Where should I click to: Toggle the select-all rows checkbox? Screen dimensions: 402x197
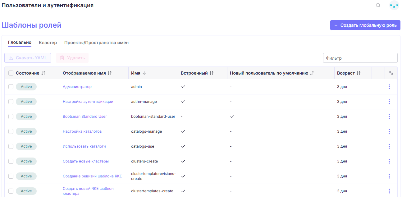11,73
